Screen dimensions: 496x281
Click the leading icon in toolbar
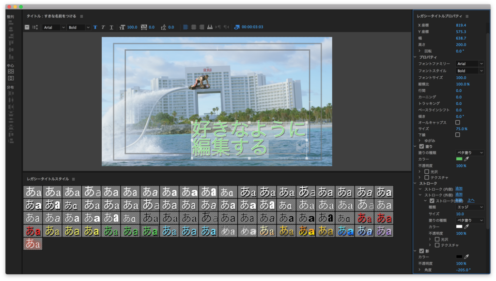click(x=163, y=27)
